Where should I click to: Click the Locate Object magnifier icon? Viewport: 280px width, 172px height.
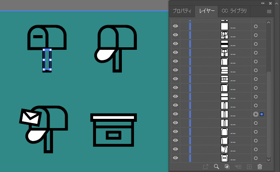coord(217,167)
